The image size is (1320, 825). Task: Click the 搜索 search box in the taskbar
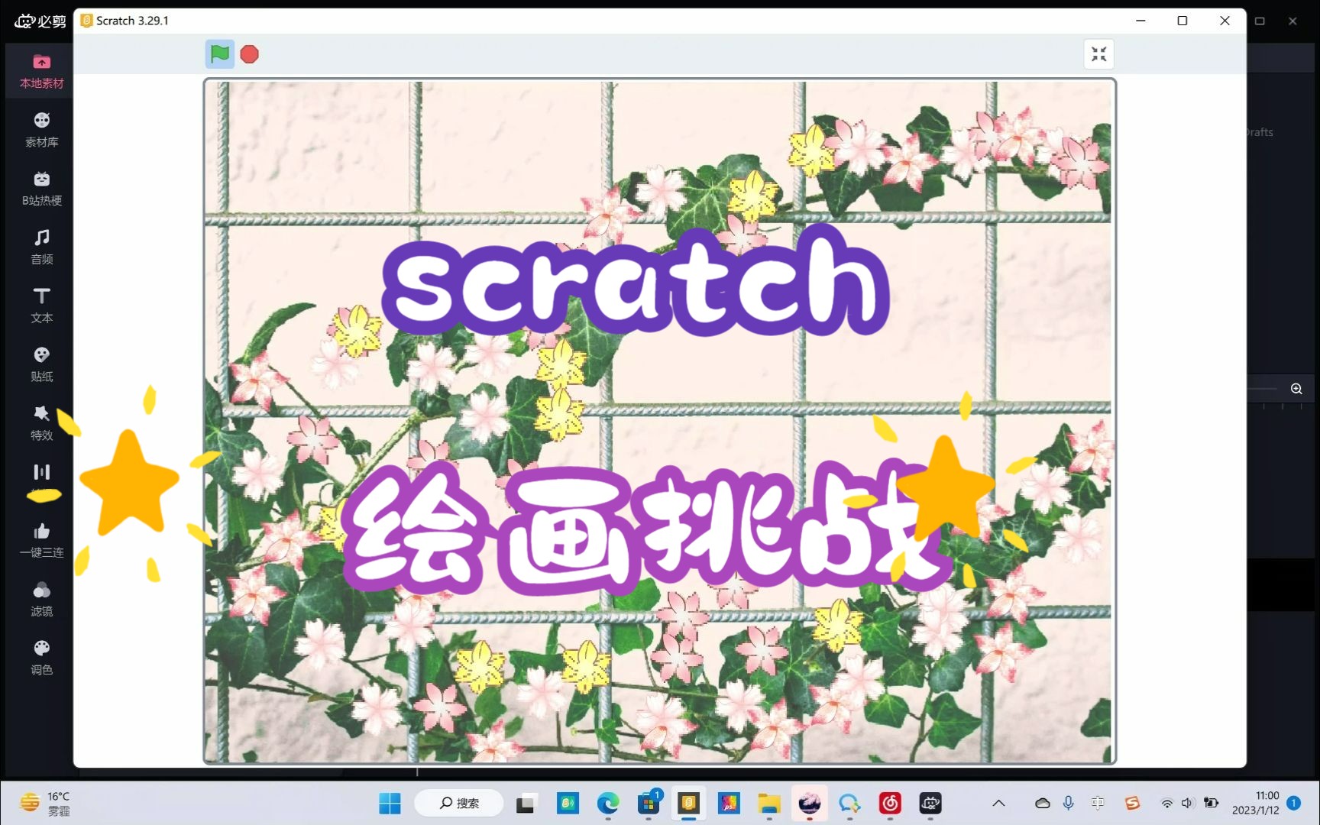(x=458, y=803)
